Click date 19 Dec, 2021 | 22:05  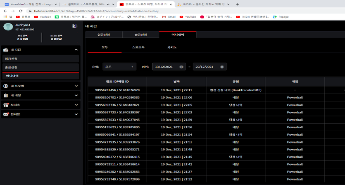click(176, 105)
